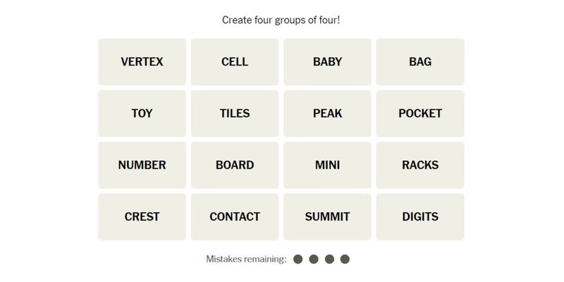Click the CONTACT word tile

pyautogui.click(x=235, y=216)
